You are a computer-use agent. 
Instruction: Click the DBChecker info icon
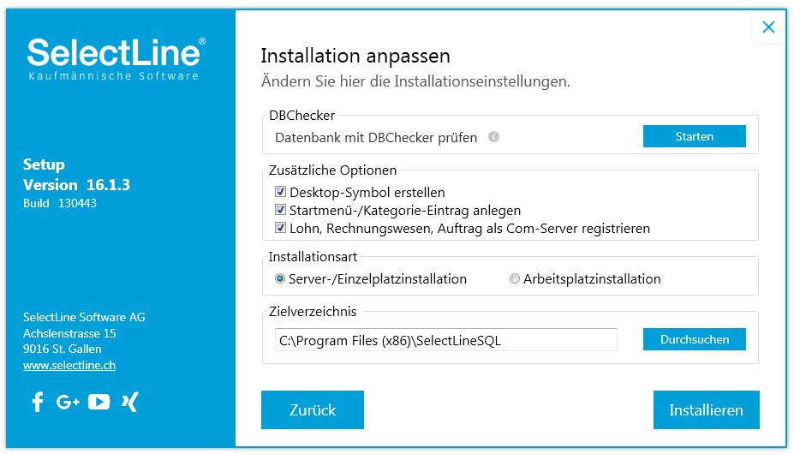coord(493,137)
